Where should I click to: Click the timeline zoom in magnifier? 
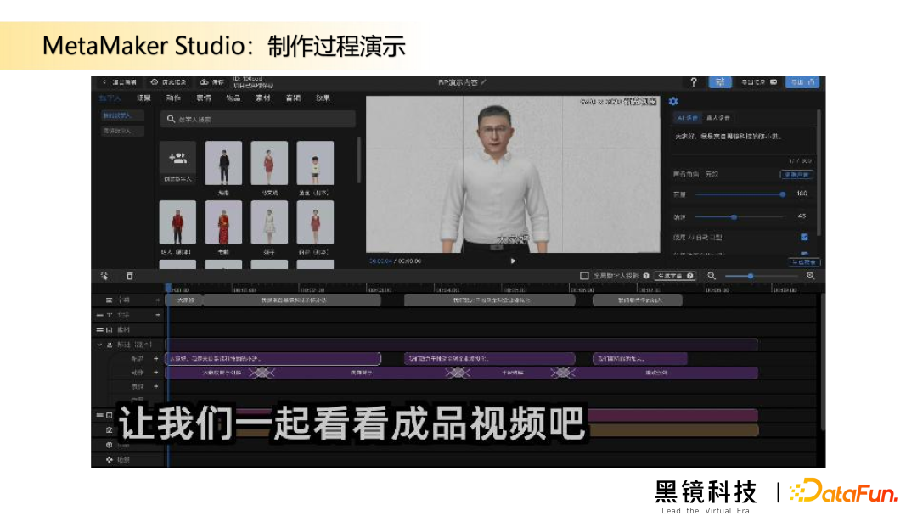811,276
